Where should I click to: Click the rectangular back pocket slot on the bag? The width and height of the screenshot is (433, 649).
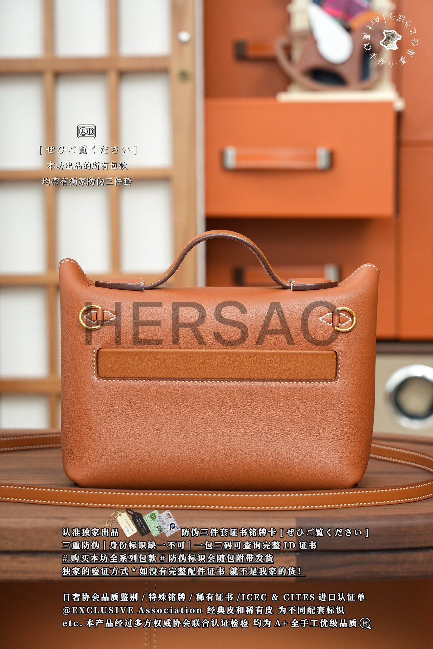coord(216,364)
